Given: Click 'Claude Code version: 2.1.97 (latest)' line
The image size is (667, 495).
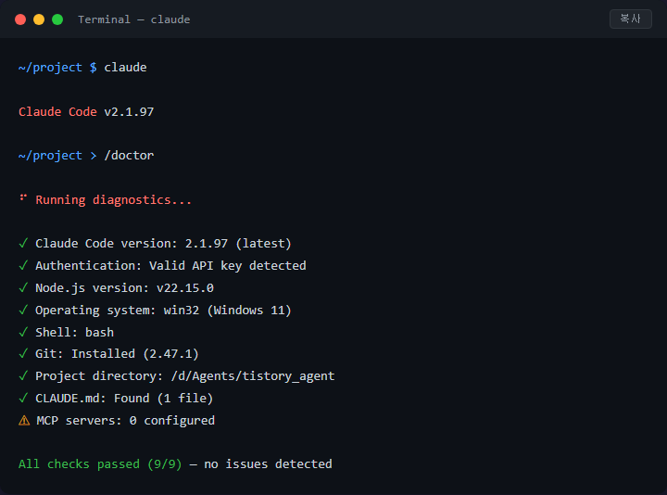Looking at the screenshot, I should tap(163, 244).
